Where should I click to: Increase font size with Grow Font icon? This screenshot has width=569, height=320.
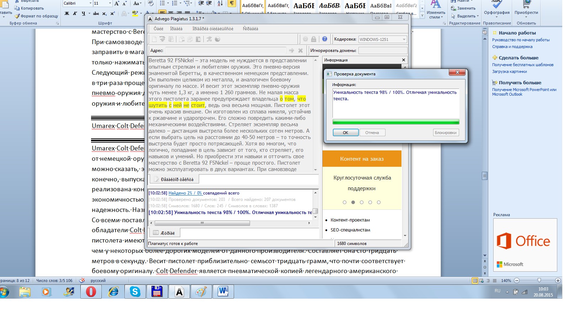click(x=117, y=4)
